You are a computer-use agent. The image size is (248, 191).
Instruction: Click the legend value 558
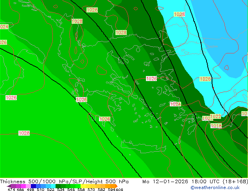tap(81, 189)
